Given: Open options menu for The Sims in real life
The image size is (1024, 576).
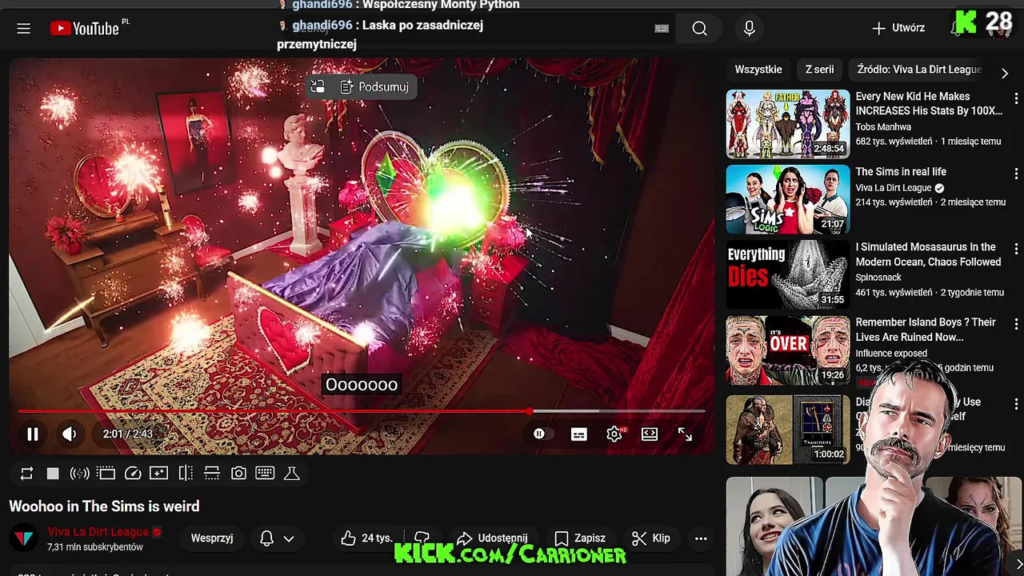Looking at the screenshot, I should tap(1016, 174).
